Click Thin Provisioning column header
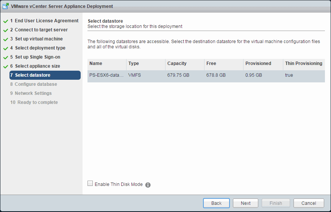The image size is (331, 212). click(x=303, y=63)
